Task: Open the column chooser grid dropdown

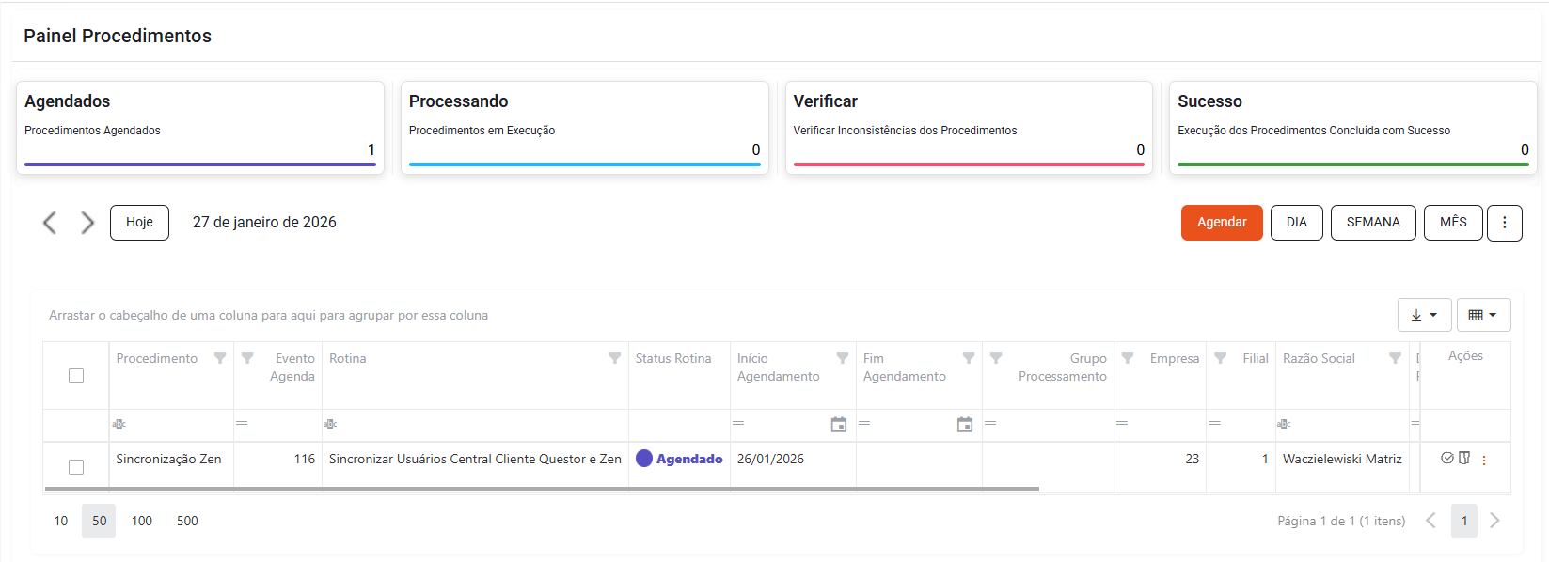Action: (x=1483, y=315)
